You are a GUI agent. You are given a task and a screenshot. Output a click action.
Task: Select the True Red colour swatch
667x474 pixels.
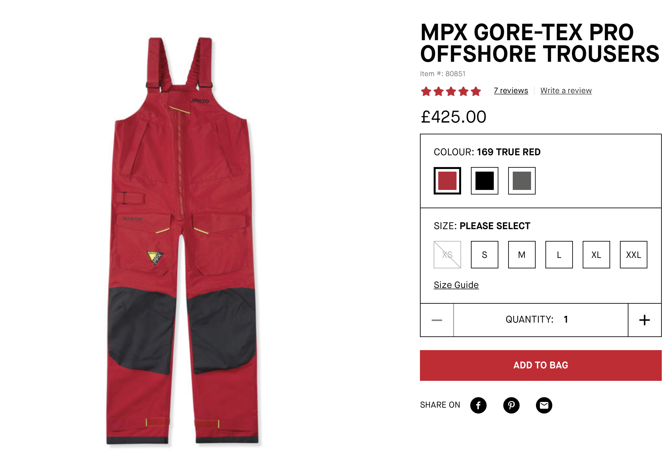(447, 181)
